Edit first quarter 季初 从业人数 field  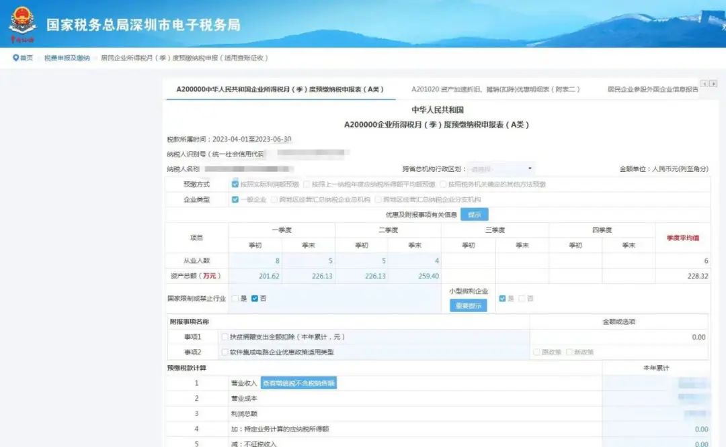(255, 260)
